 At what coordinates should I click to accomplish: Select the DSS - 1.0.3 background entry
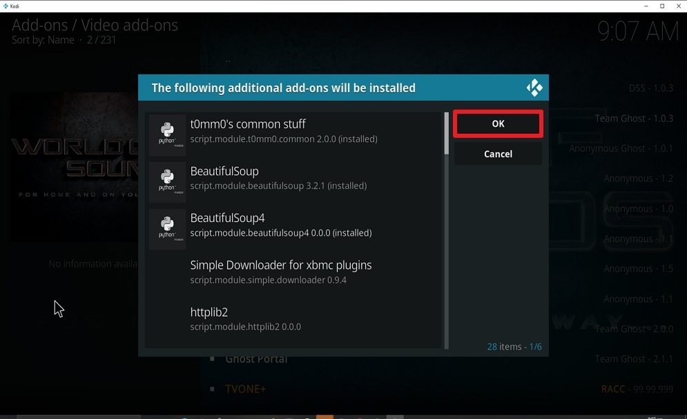click(650, 88)
